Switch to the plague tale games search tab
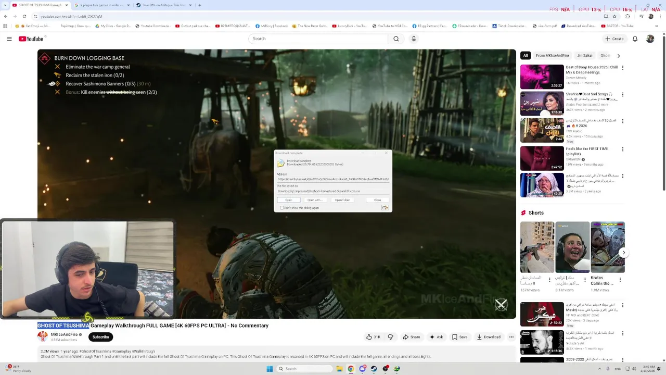This screenshot has height=375, width=666. tap(101, 5)
